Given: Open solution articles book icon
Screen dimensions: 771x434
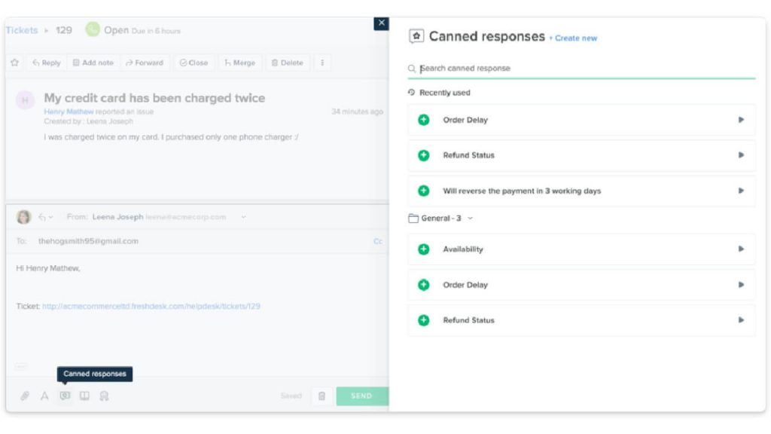Looking at the screenshot, I should (x=84, y=396).
